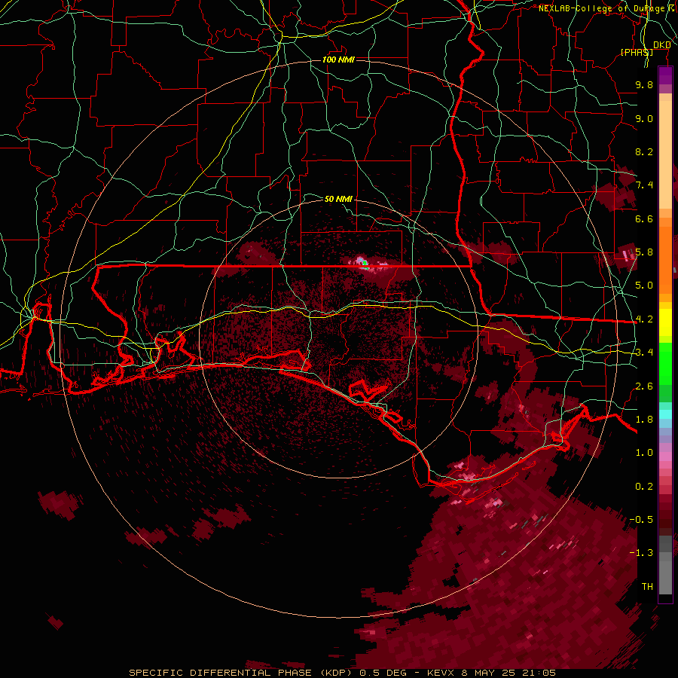Click the pink segment of the color bar
The image size is (678, 678).
pyautogui.click(x=665, y=457)
